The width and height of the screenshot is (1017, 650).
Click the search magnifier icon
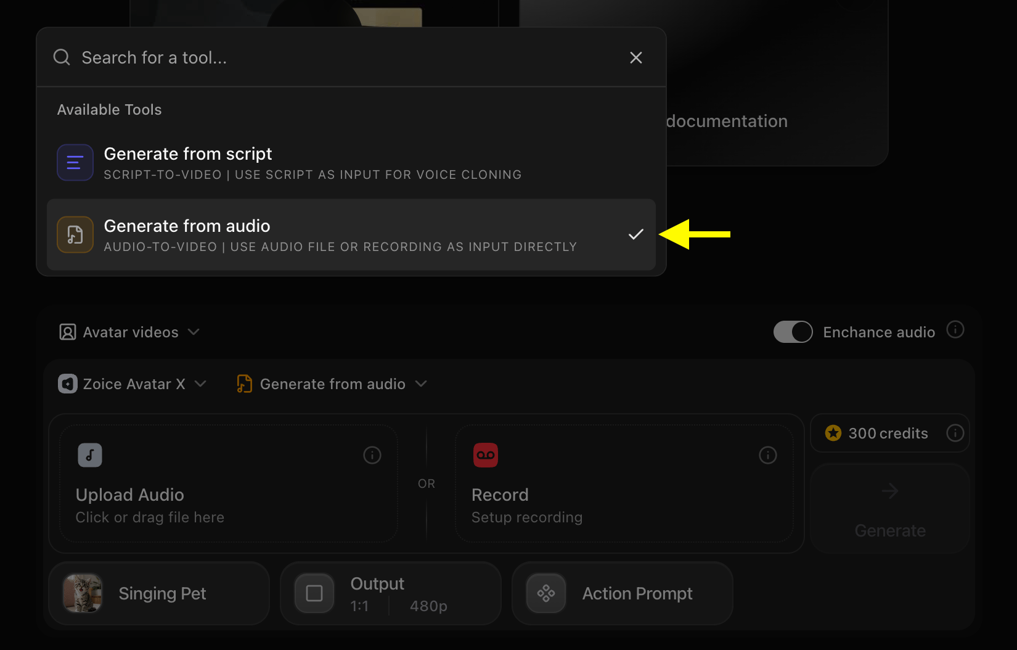coord(62,57)
